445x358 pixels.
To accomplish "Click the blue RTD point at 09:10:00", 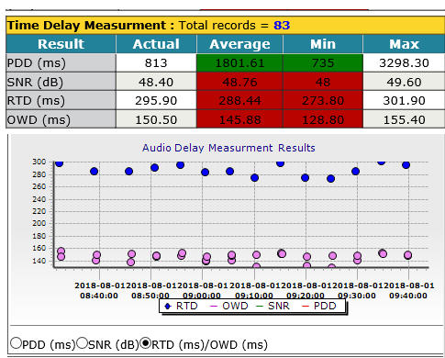I will click(x=254, y=178).
